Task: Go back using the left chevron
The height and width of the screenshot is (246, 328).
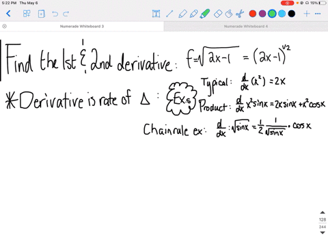Action: (8, 14)
